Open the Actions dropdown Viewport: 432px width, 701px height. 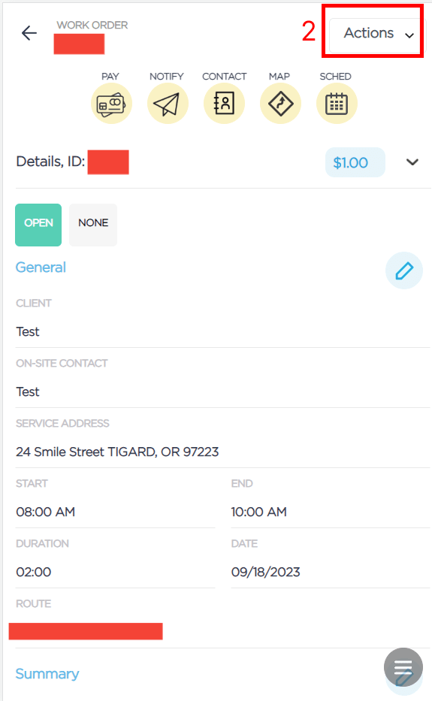tap(376, 34)
